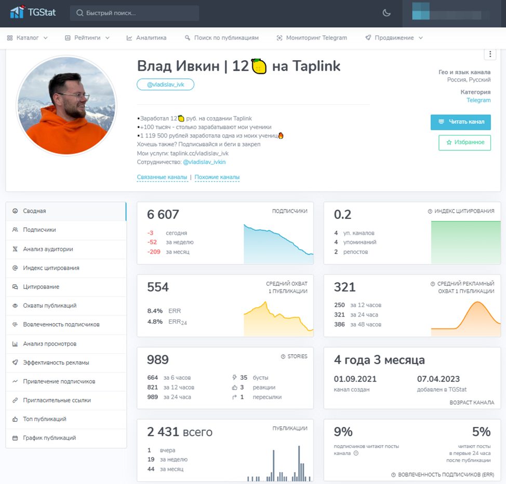Click the Похожие каналы link
The width and height of the screenshot is (506, 484).
pyautogui.click(x=217, y=177)
